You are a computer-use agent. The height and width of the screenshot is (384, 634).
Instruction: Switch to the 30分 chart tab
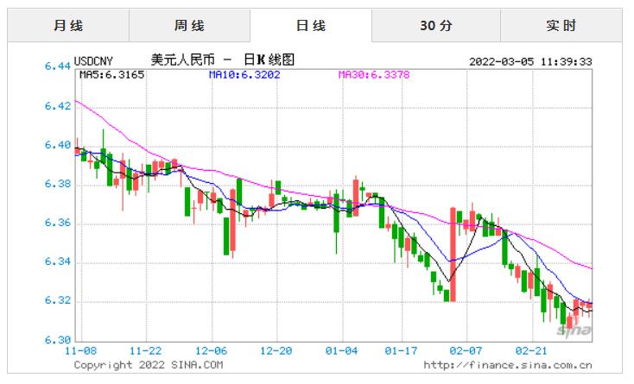[435, 26]
